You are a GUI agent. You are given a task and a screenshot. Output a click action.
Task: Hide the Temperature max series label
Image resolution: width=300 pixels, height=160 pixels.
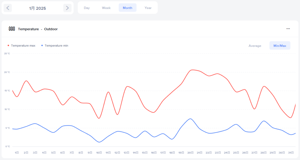pos(23,45)
